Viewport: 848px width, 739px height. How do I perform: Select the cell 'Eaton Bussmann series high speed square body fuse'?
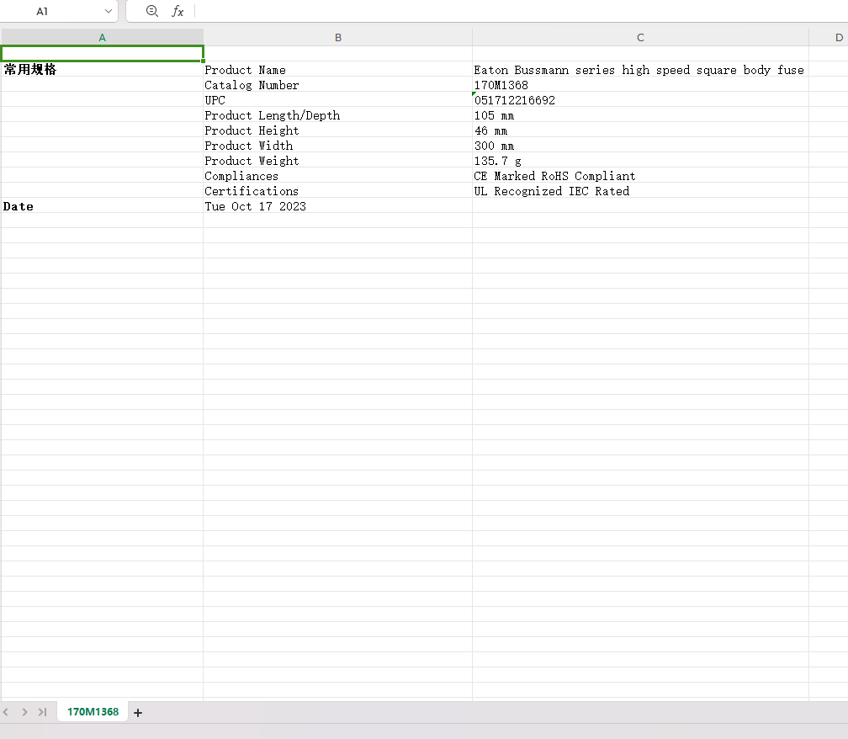[640, 70]
